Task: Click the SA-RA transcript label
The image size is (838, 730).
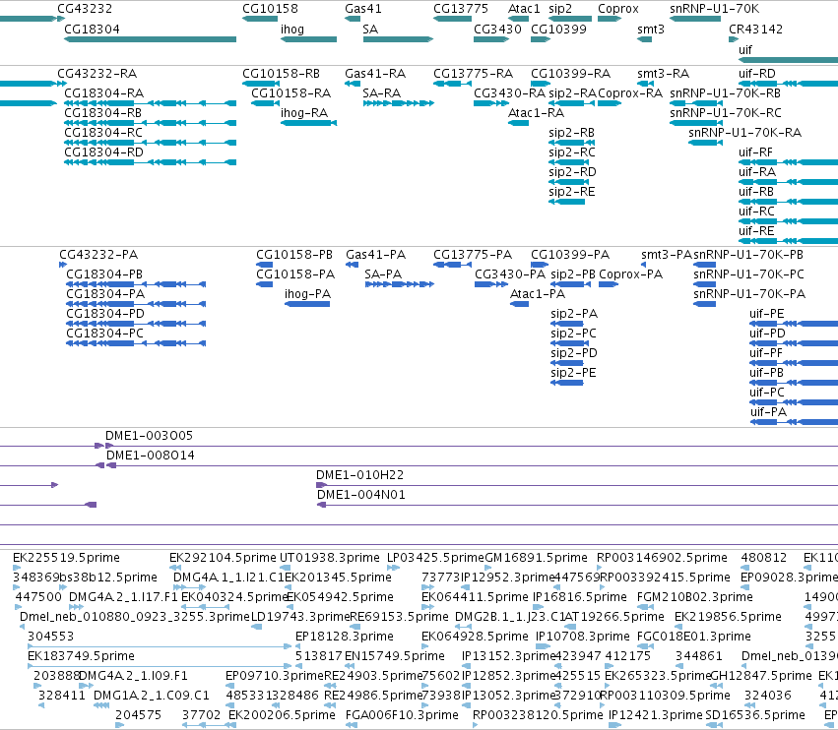Action: [x=382, y=92]
